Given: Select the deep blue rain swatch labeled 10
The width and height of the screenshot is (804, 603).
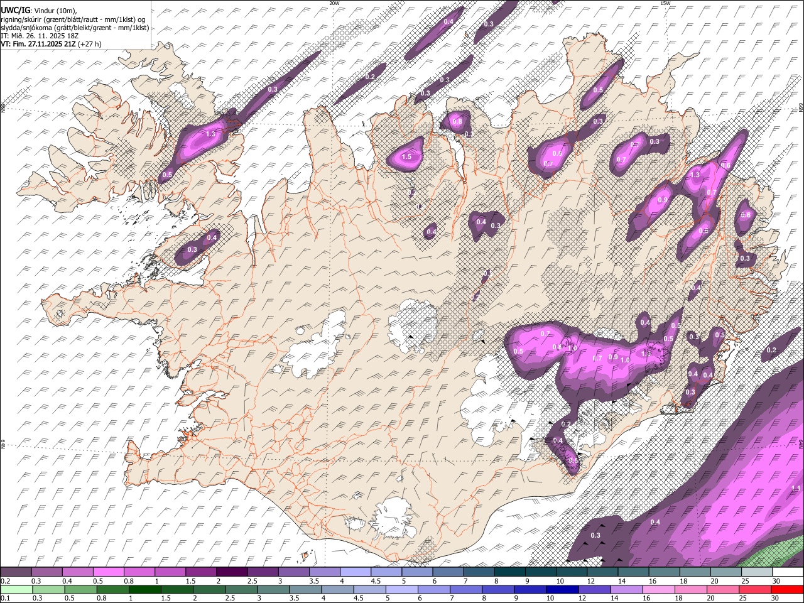Looking at the screenshot, I should pos(562,589).
